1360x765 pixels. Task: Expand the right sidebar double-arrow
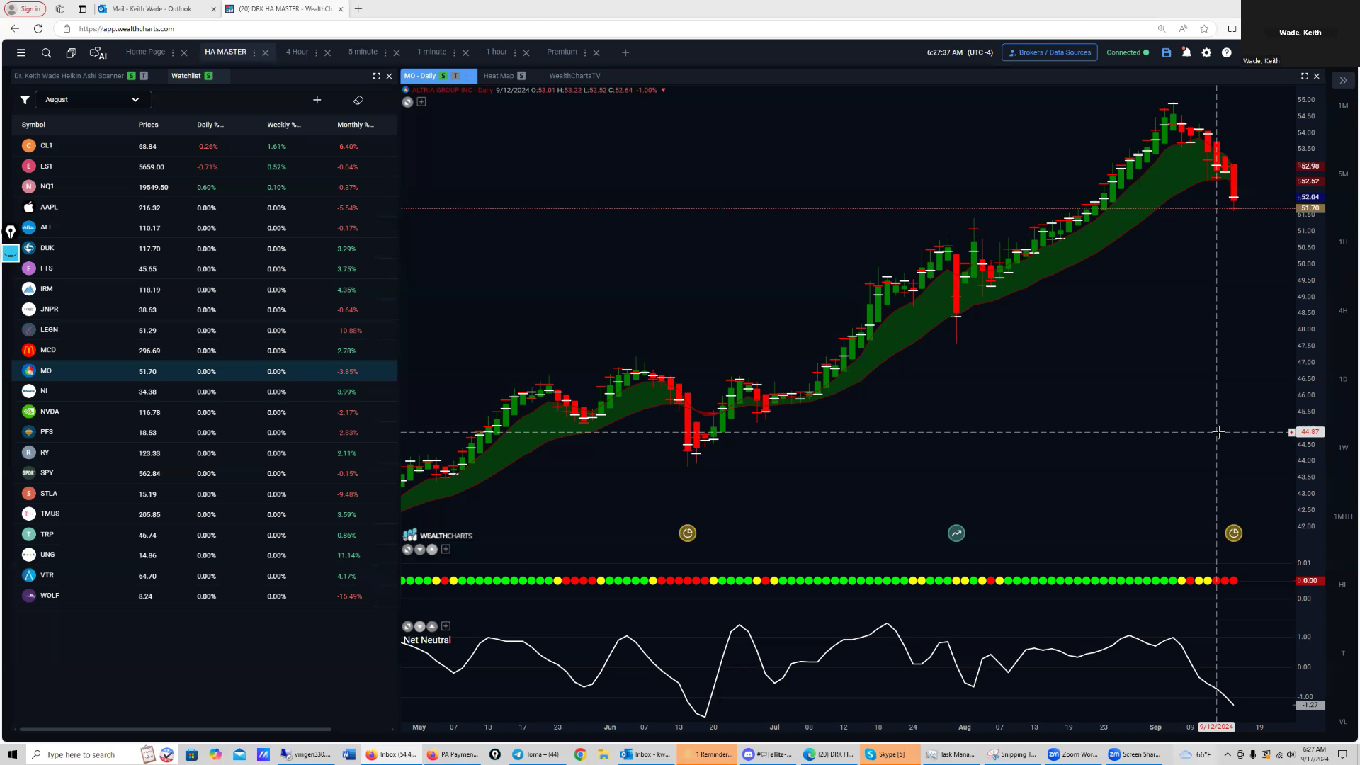pyautogui.click(x=1343, y=81)
